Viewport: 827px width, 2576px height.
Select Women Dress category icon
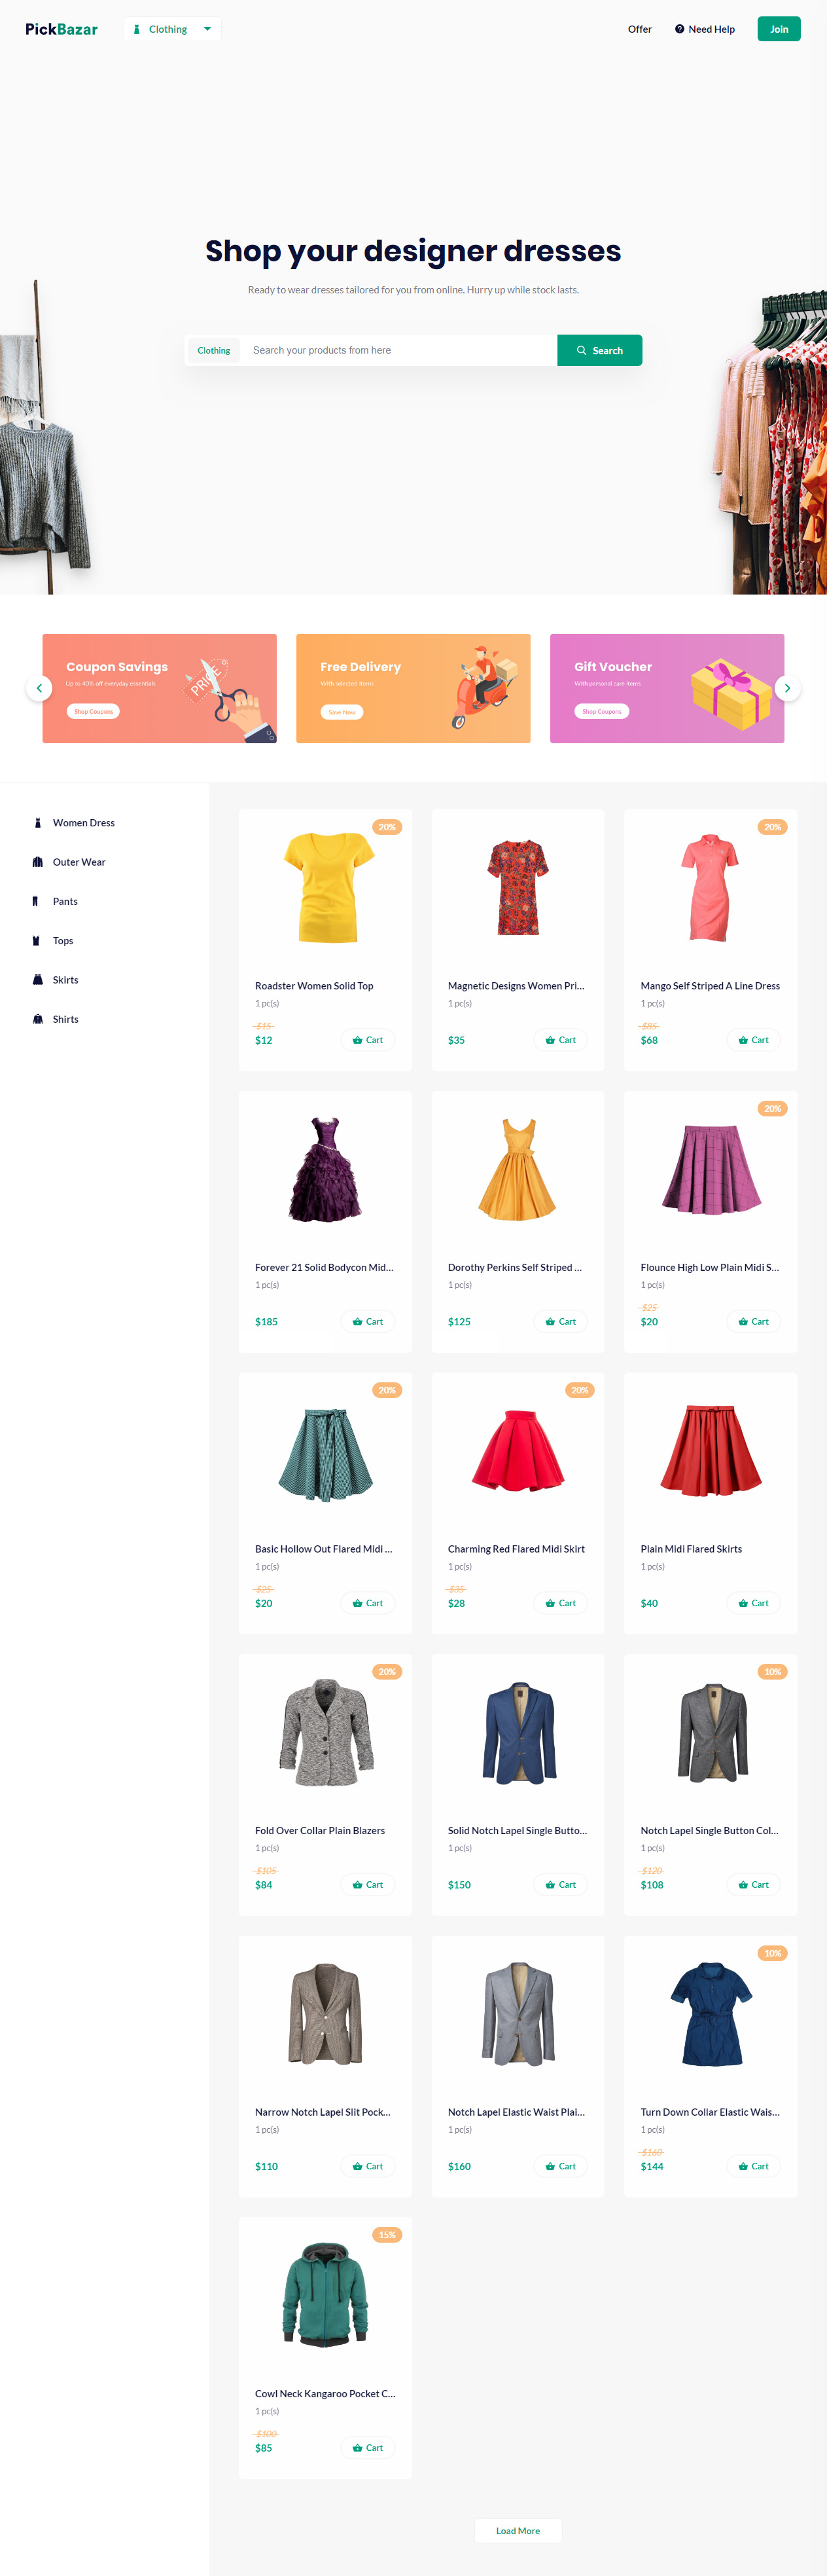(x=38, y=823)
